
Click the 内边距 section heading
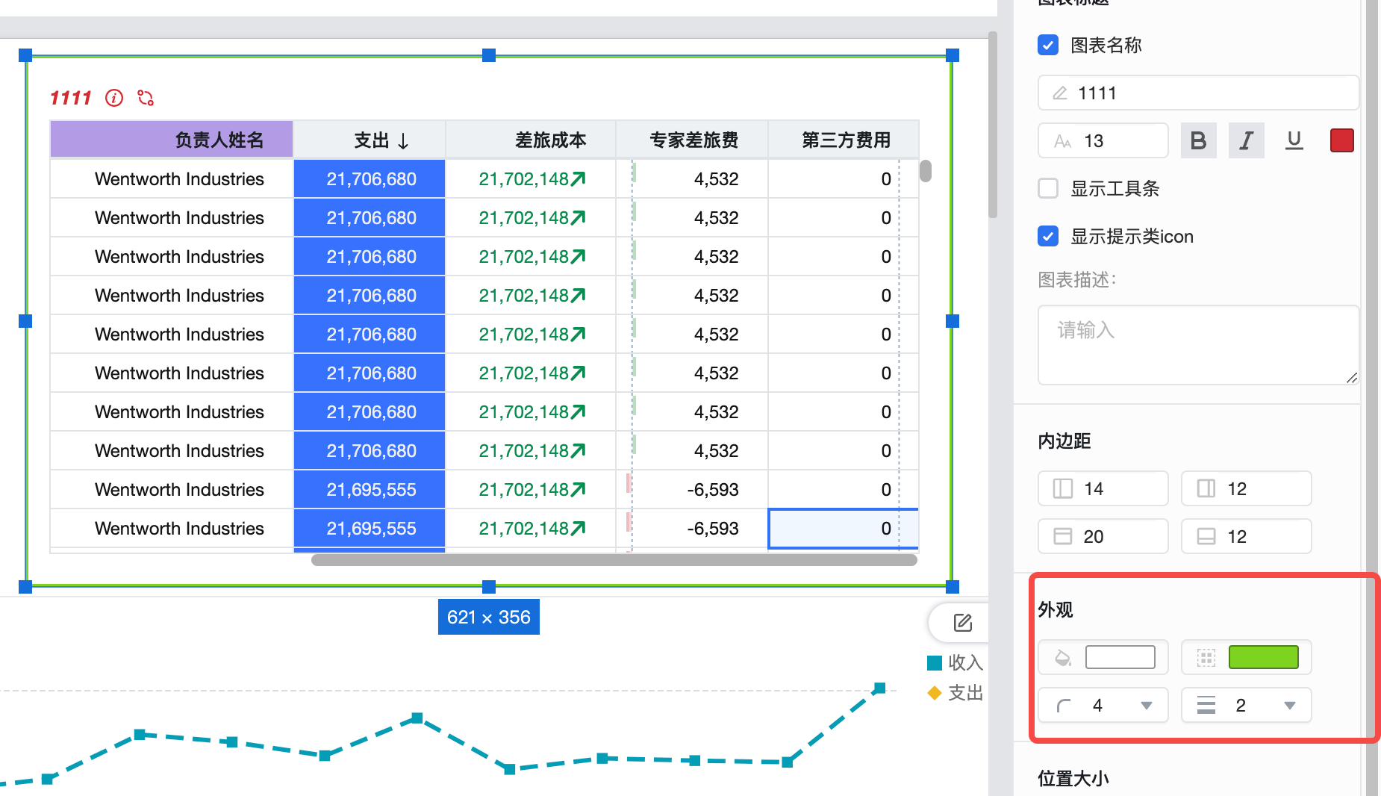click(x=1064, y=441)
